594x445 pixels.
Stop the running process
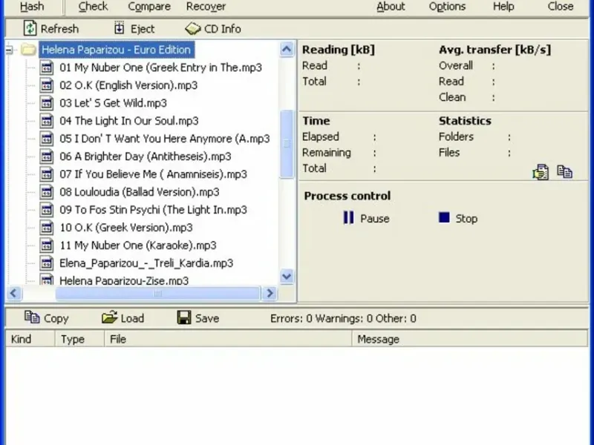click(x=458, y=218)
